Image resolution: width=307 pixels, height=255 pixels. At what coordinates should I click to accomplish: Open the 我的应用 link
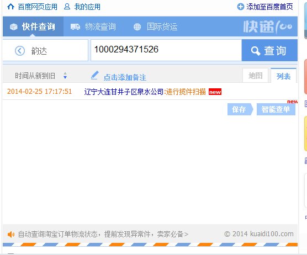(x=87, y=7)
